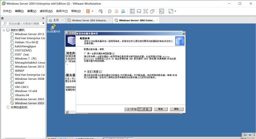Open the 文件 menu

[7, 11]
